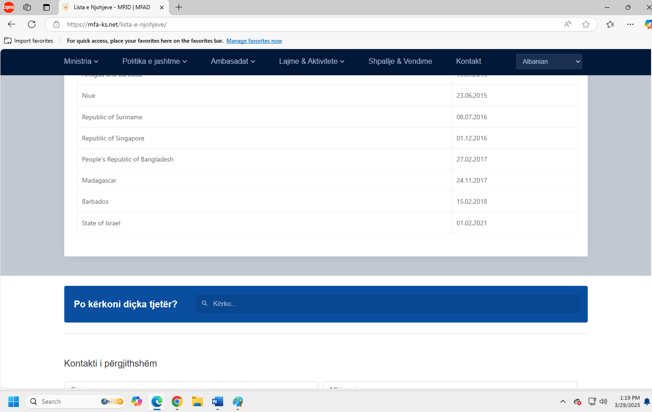Open the Favorites list icon
652x412 pixels.
pyautogui.click(x=610, y=24)
